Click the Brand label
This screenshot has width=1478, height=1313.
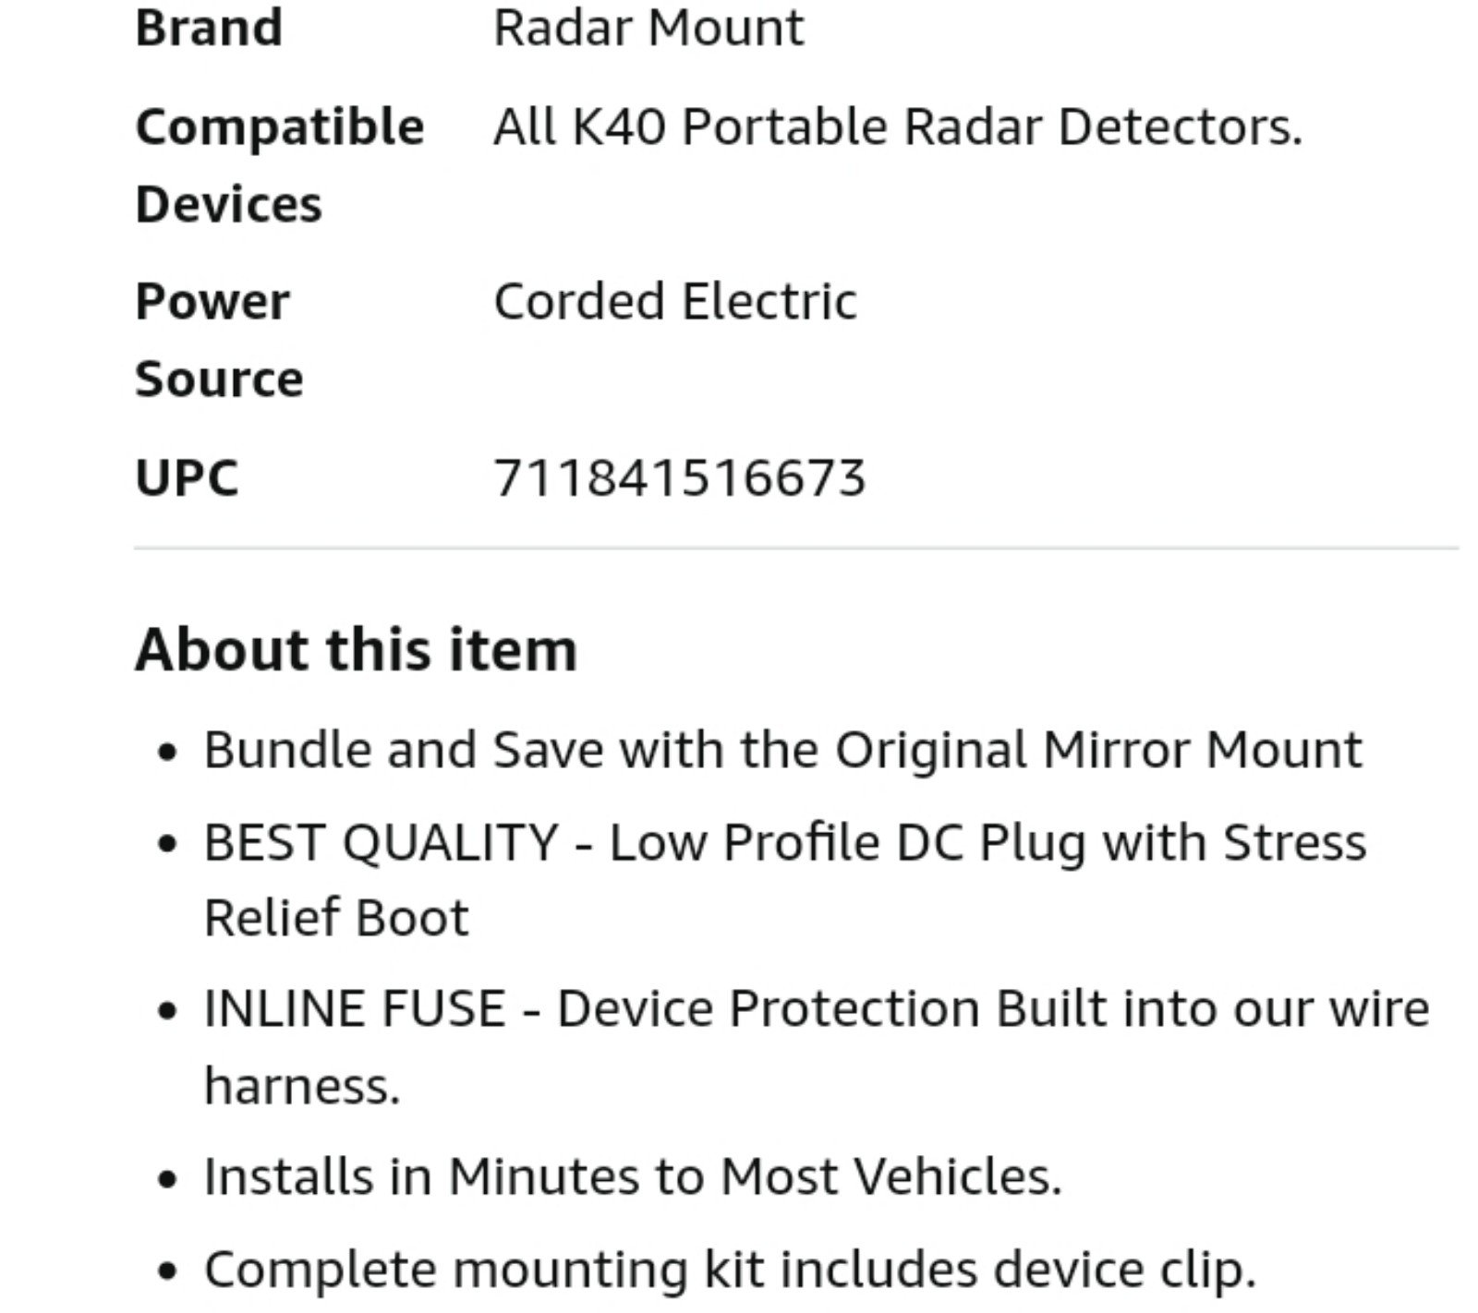[209, 27]
